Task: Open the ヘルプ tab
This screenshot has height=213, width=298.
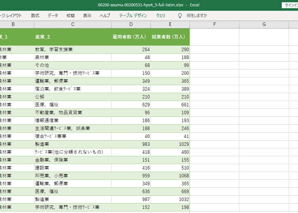Action: point(105,15)
